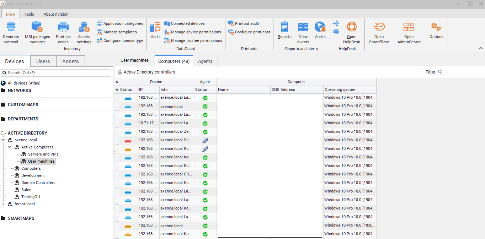Open the MSI packages manager
This screenshot has height=239, width=485.
[x=37, y=28]
